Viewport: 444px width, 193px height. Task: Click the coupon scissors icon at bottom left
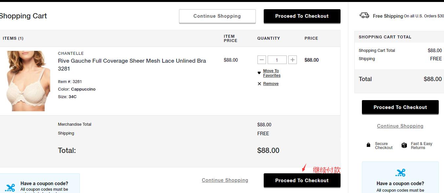[10, 187]
